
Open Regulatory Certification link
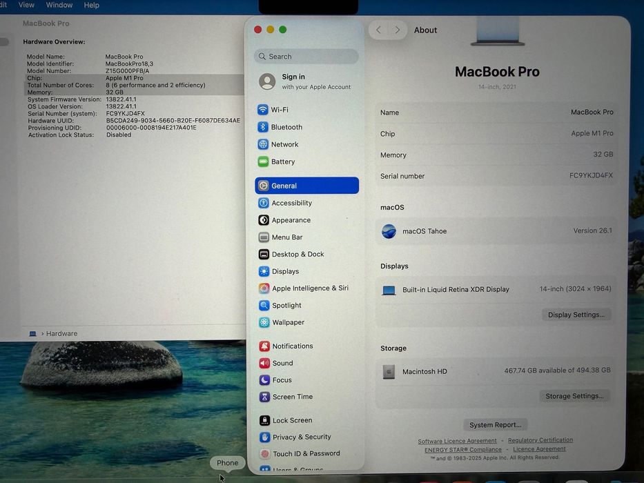click(x=540, y=440)
